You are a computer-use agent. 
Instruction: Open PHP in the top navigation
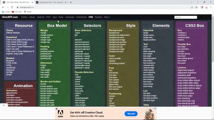[x=48, y=17]
